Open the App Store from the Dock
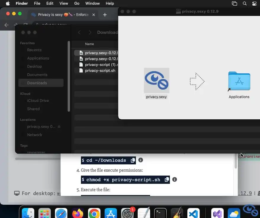The width and height of the screenshot is (260, 218). tap(111, 213)
